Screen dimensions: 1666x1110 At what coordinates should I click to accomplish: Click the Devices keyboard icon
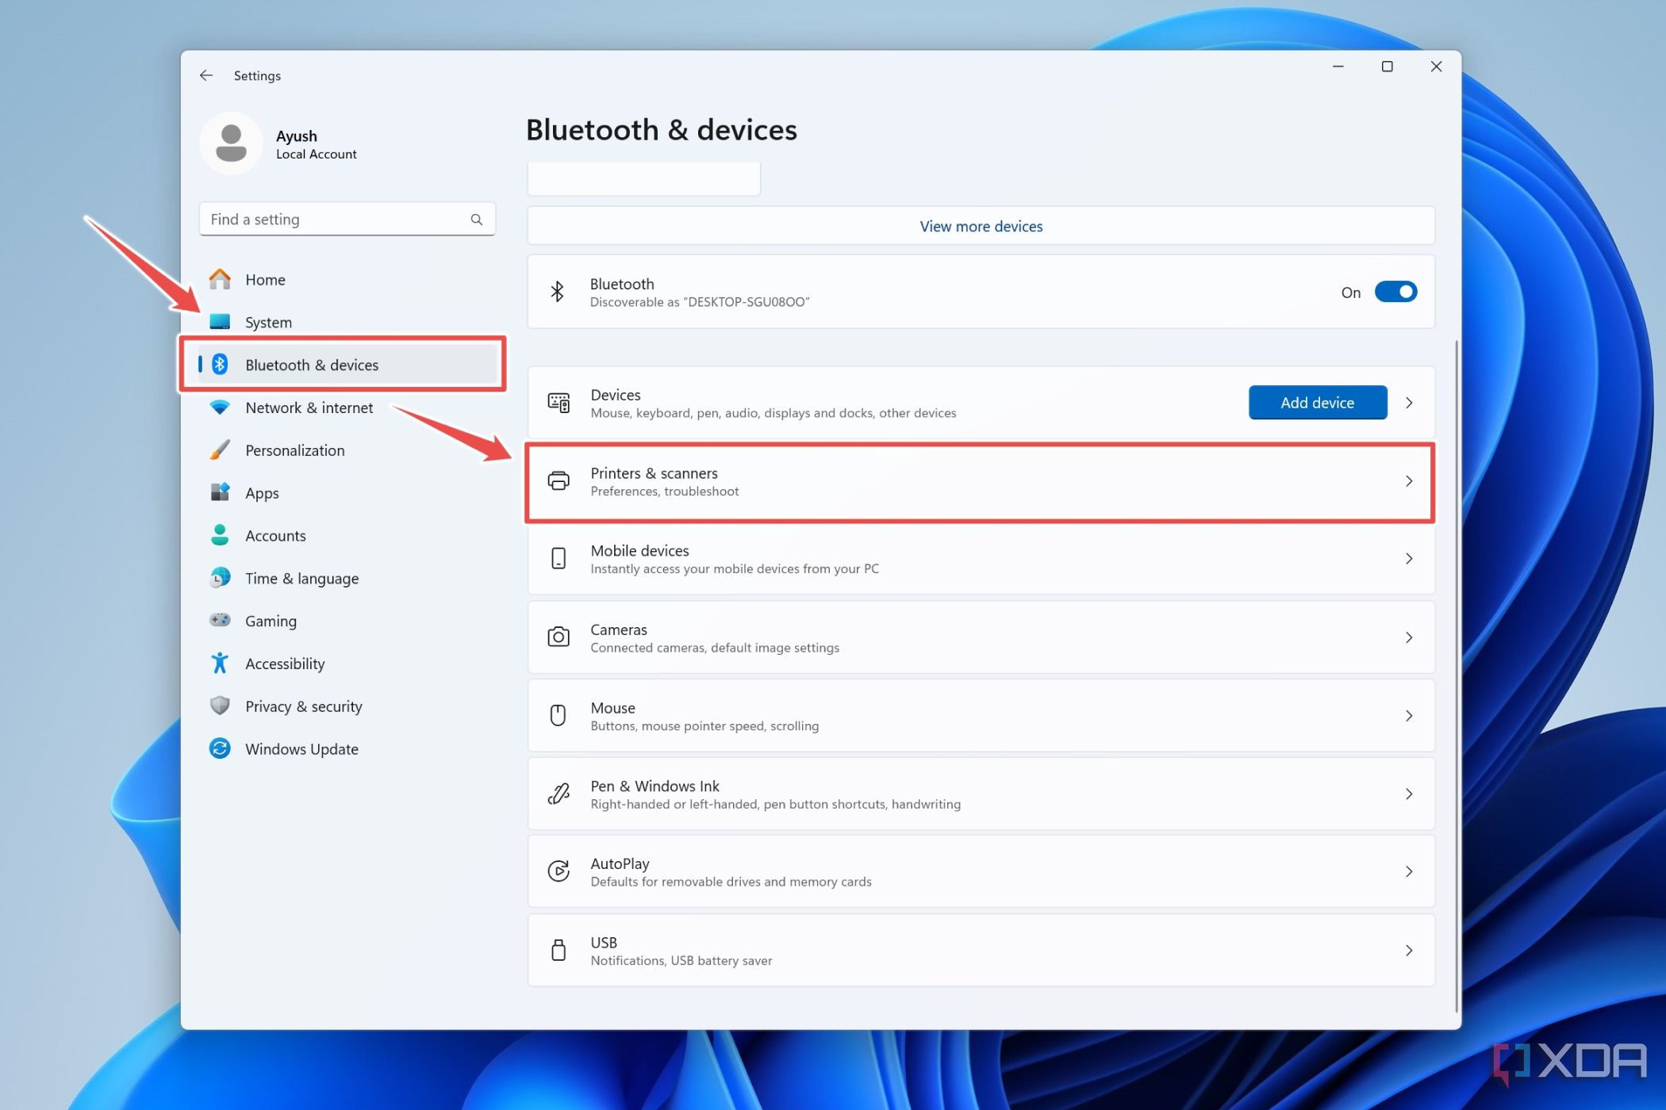point(559,403)
